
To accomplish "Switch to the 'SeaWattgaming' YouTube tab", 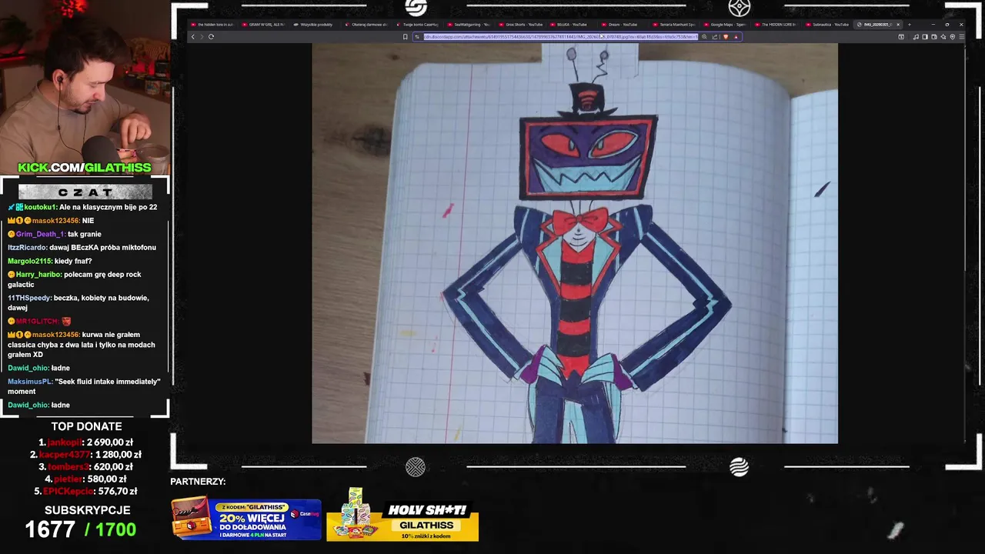I will 469,25.
